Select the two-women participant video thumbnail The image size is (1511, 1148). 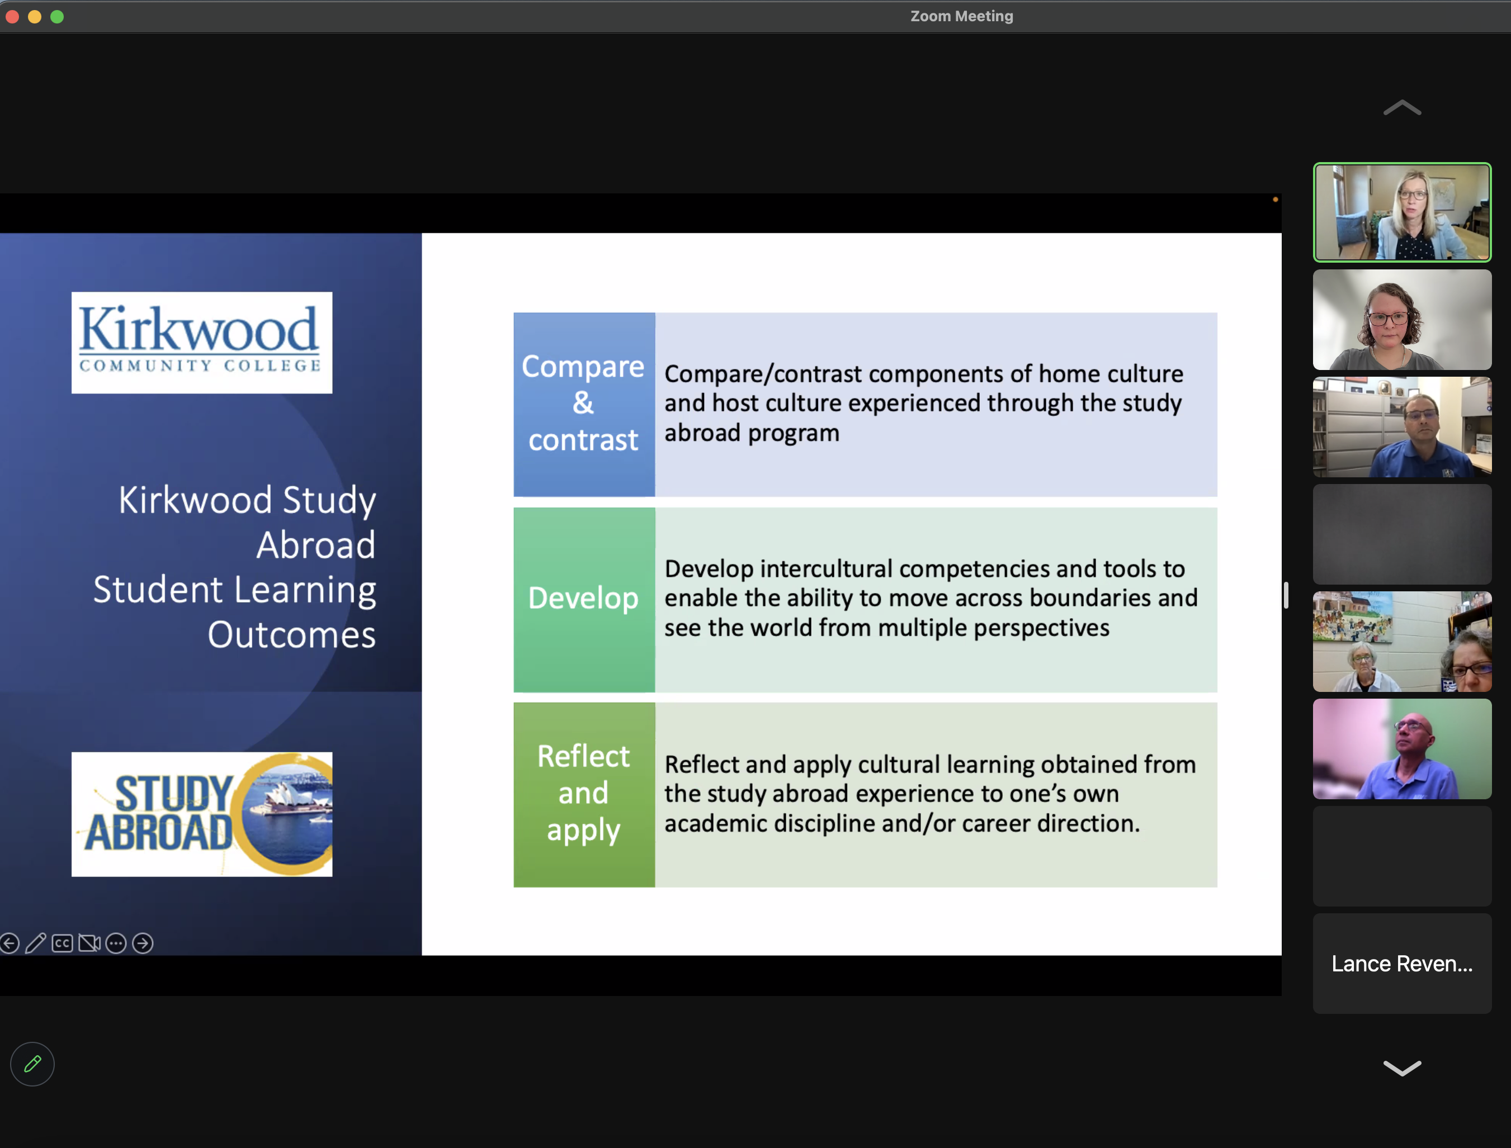tap(1401, 641)
